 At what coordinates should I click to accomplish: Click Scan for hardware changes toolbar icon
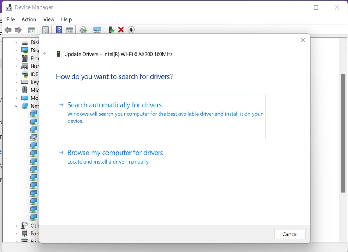click(x=96, y=30)
